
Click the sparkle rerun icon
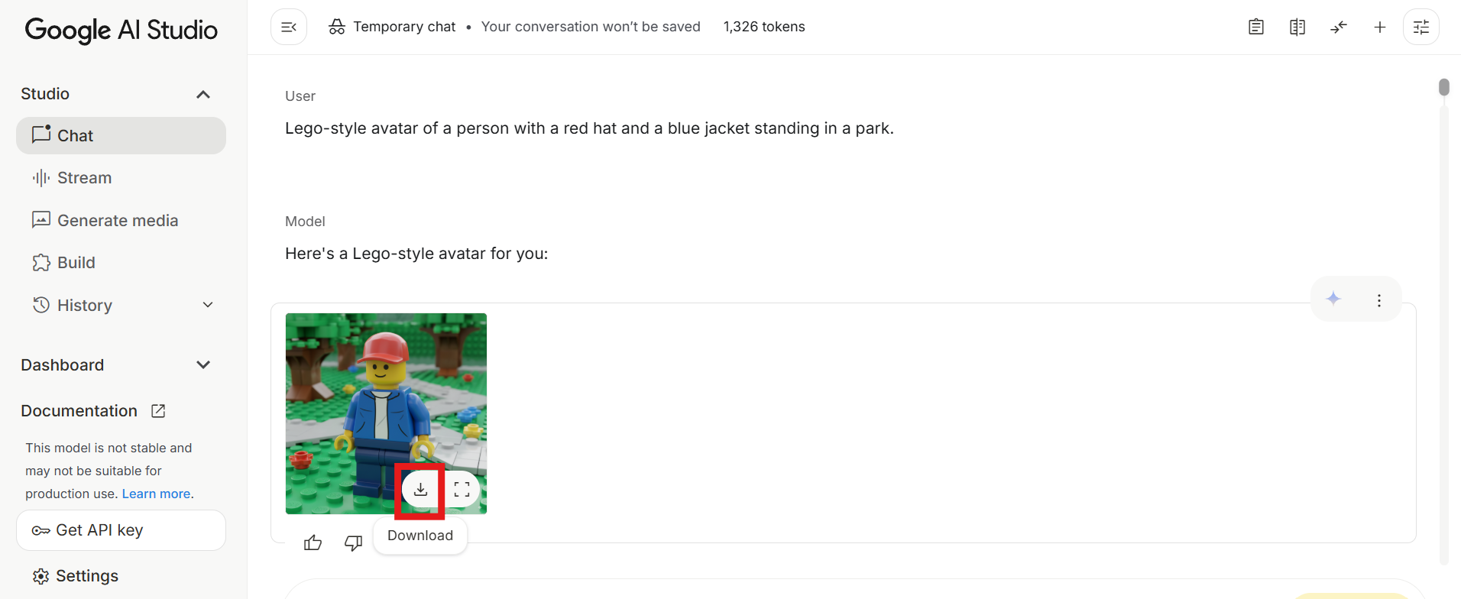(x=1333, y=299)
